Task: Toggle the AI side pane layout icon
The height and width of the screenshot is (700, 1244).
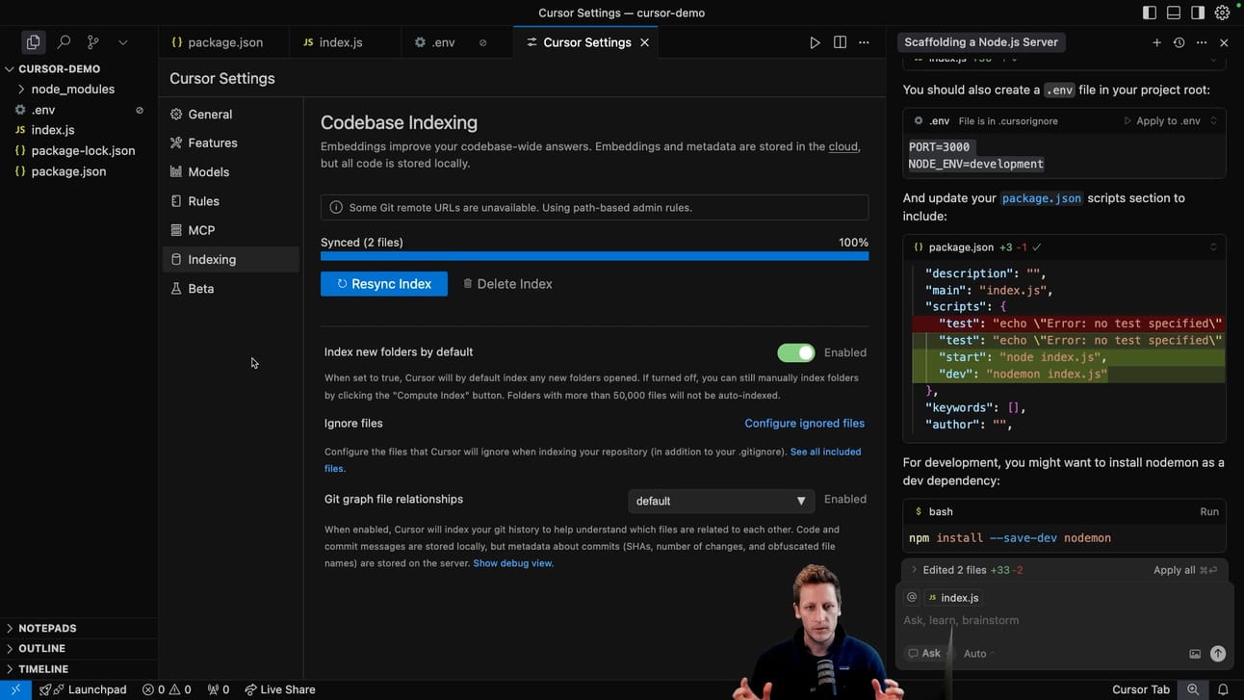Action: pos(1198,13)
